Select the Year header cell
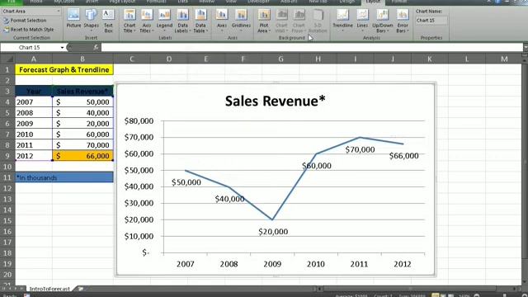This screenshot has height=297, width=528. (34, 92)
